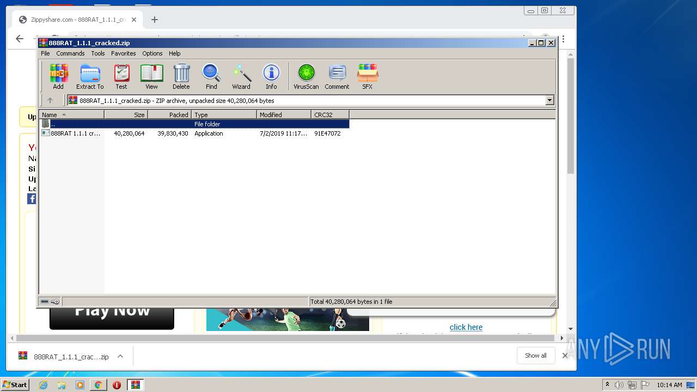
Task: Open the WinRAR File menu
Action: [x=45, y=53]
